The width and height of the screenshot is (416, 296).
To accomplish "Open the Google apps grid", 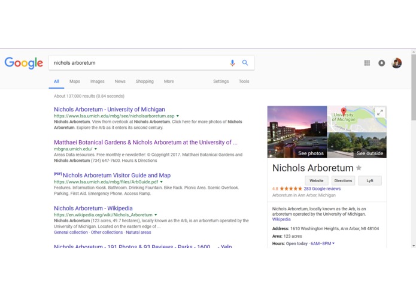I will click(x=367, y=63).
